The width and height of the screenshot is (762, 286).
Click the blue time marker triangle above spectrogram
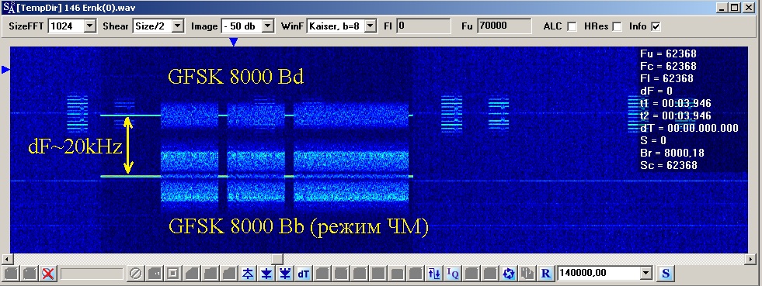[x=234, y=42]
